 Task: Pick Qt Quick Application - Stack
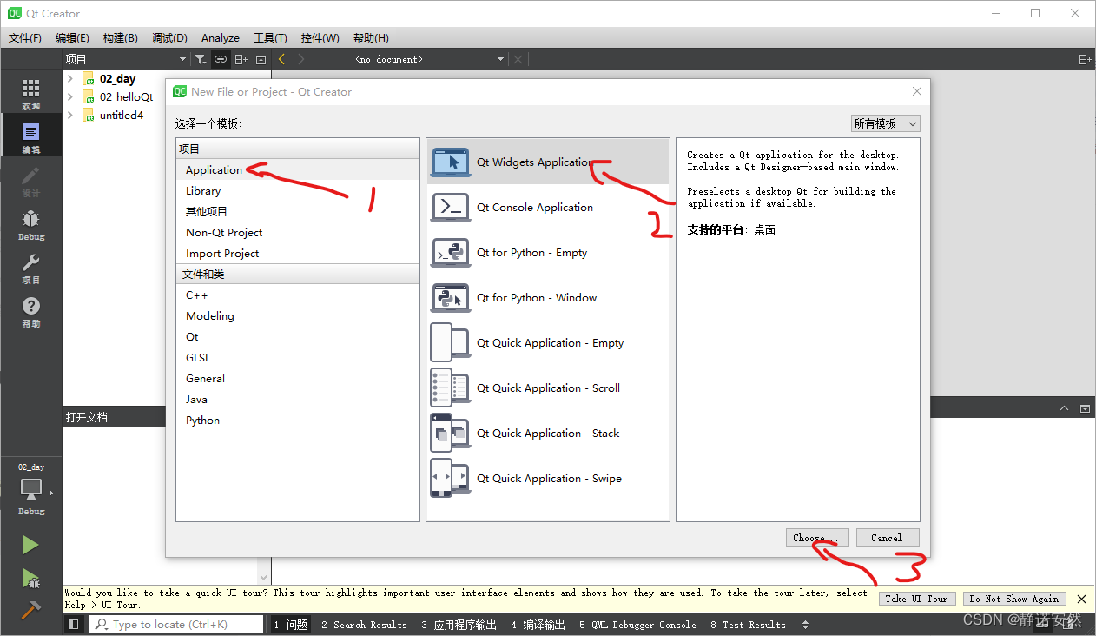(548, 433)
